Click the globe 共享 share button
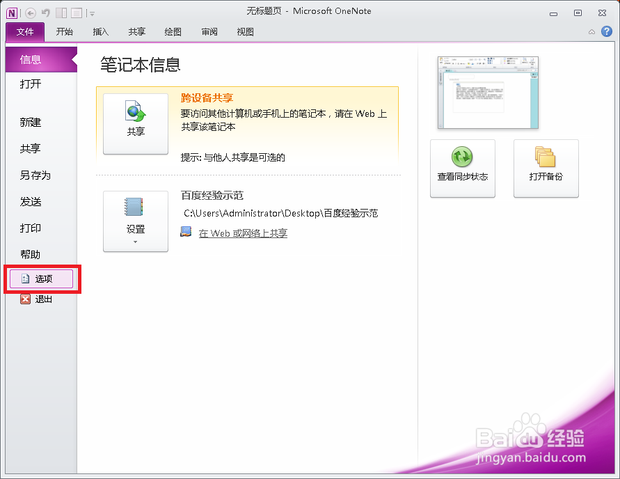 coord(136,124)
